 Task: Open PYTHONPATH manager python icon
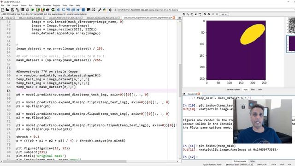point(105,10)
